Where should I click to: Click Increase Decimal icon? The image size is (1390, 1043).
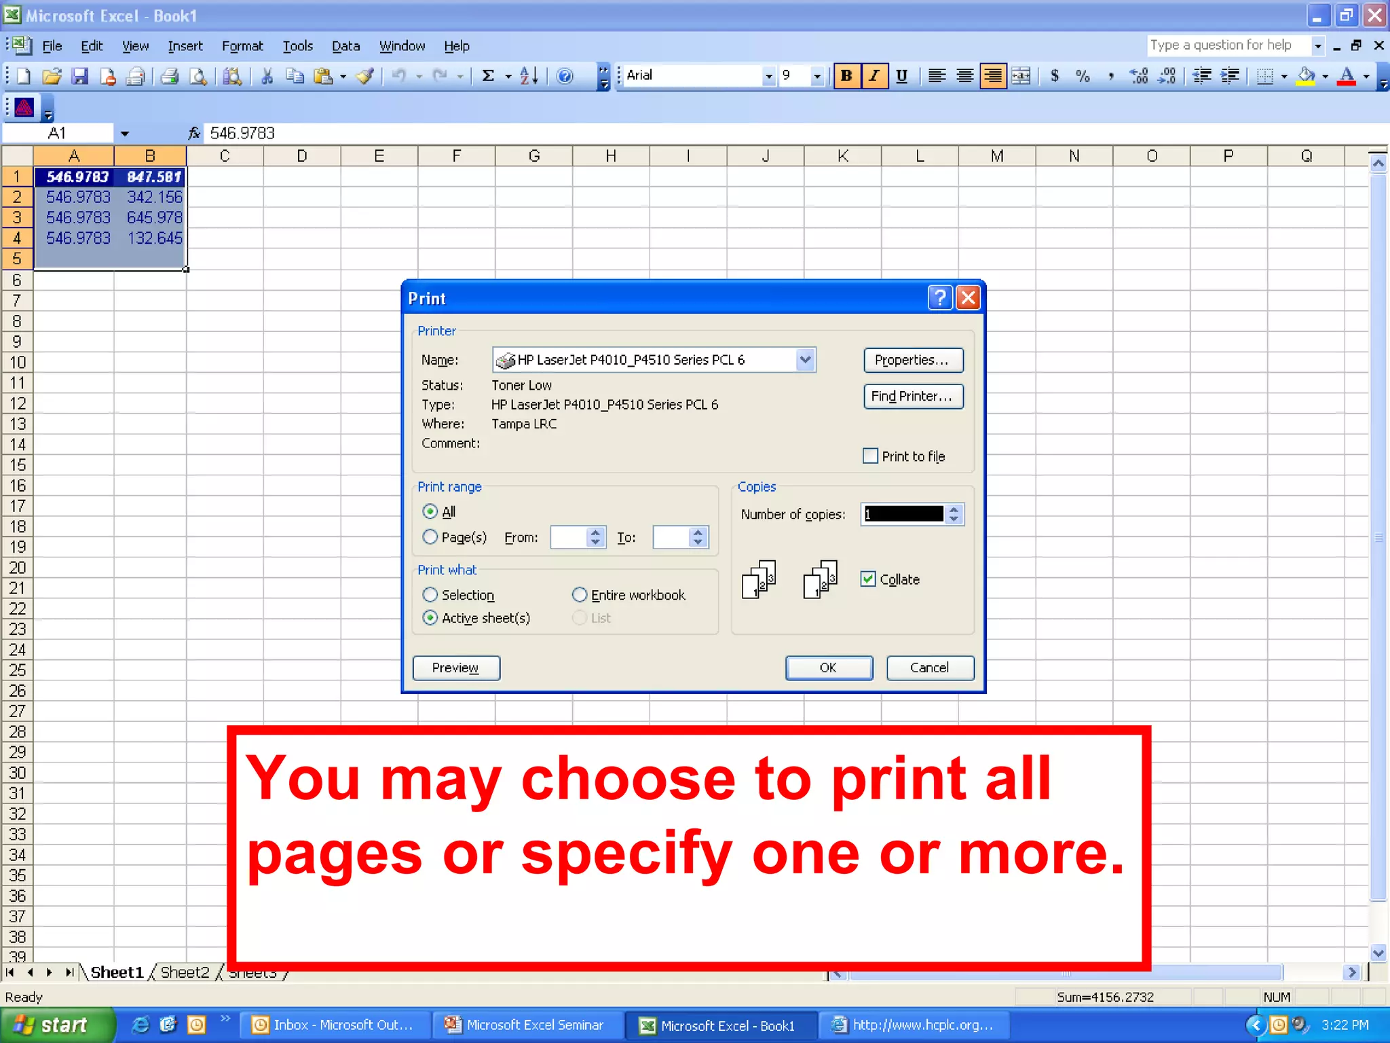(1139, 76)
